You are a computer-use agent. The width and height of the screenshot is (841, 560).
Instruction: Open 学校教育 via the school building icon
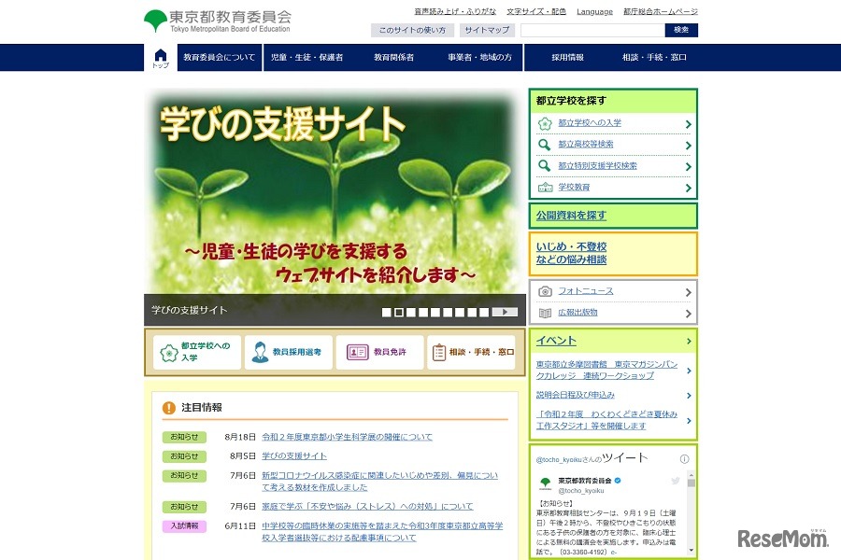546,187
